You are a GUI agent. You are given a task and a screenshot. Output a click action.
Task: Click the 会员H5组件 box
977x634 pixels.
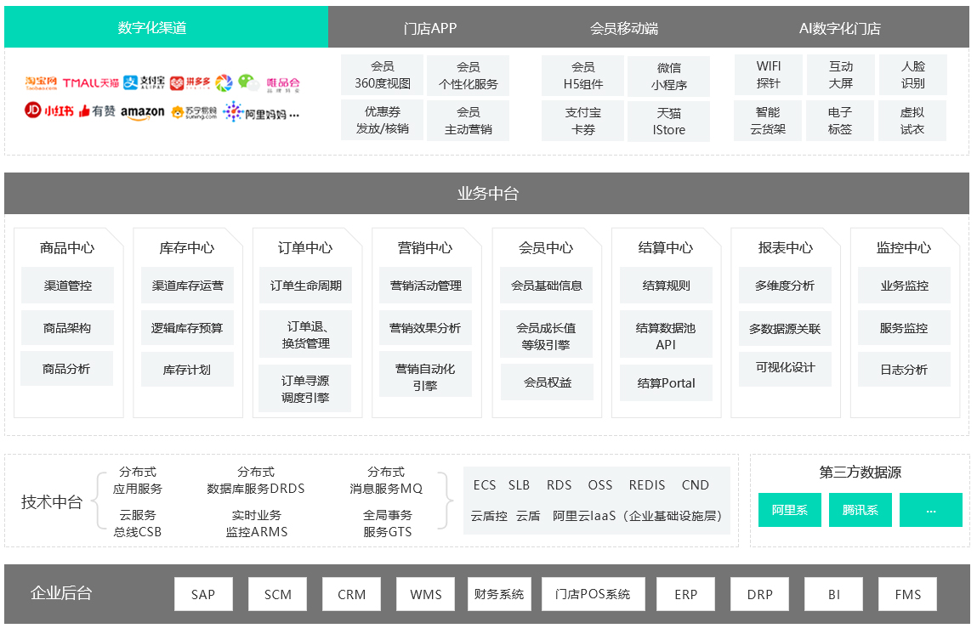582,76
